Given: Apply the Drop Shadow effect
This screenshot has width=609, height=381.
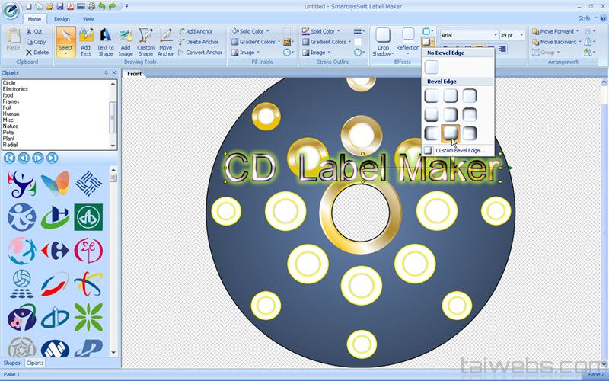Looking at the screenshot, I should (383, 41).
